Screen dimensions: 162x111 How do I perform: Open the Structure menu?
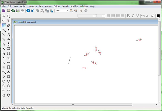click(x=33, y=6)
